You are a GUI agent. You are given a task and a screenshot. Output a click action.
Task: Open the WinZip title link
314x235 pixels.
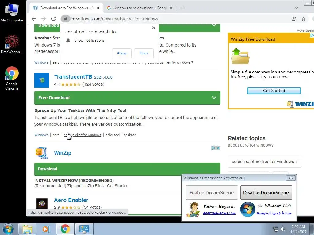click(x=63, y=153)
